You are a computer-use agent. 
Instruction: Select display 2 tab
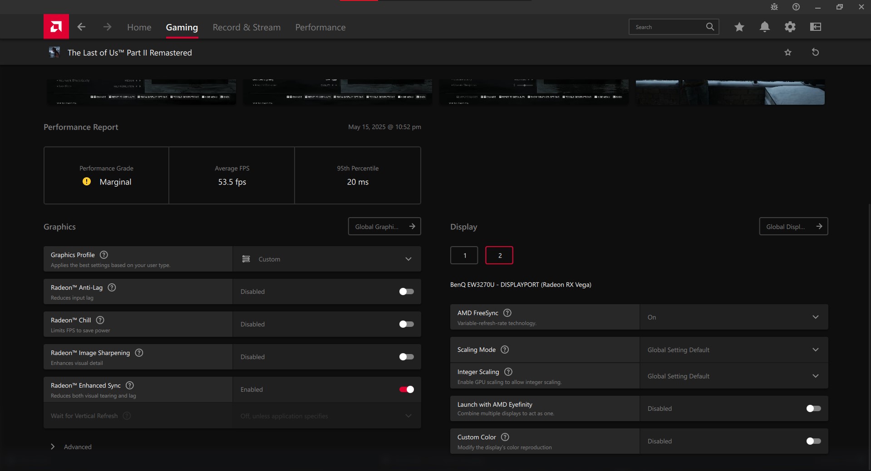tap(499, 255)
